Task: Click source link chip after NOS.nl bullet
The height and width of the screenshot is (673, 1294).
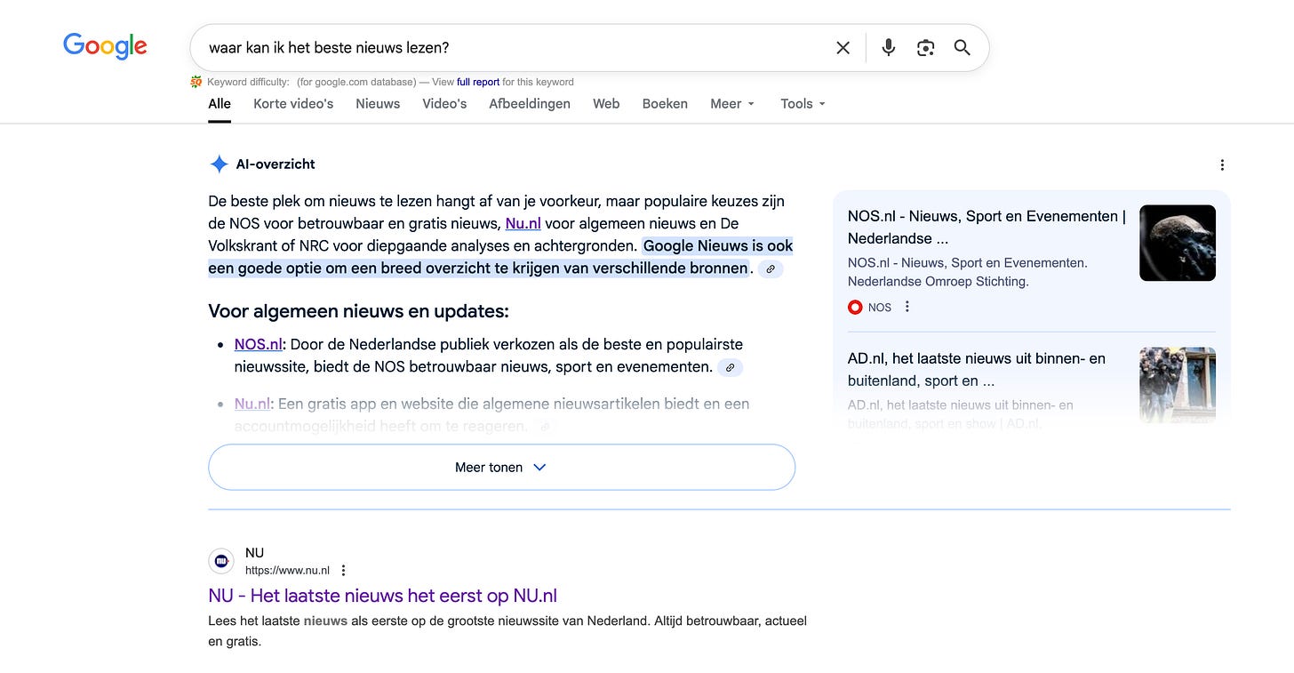Action: 731,367
